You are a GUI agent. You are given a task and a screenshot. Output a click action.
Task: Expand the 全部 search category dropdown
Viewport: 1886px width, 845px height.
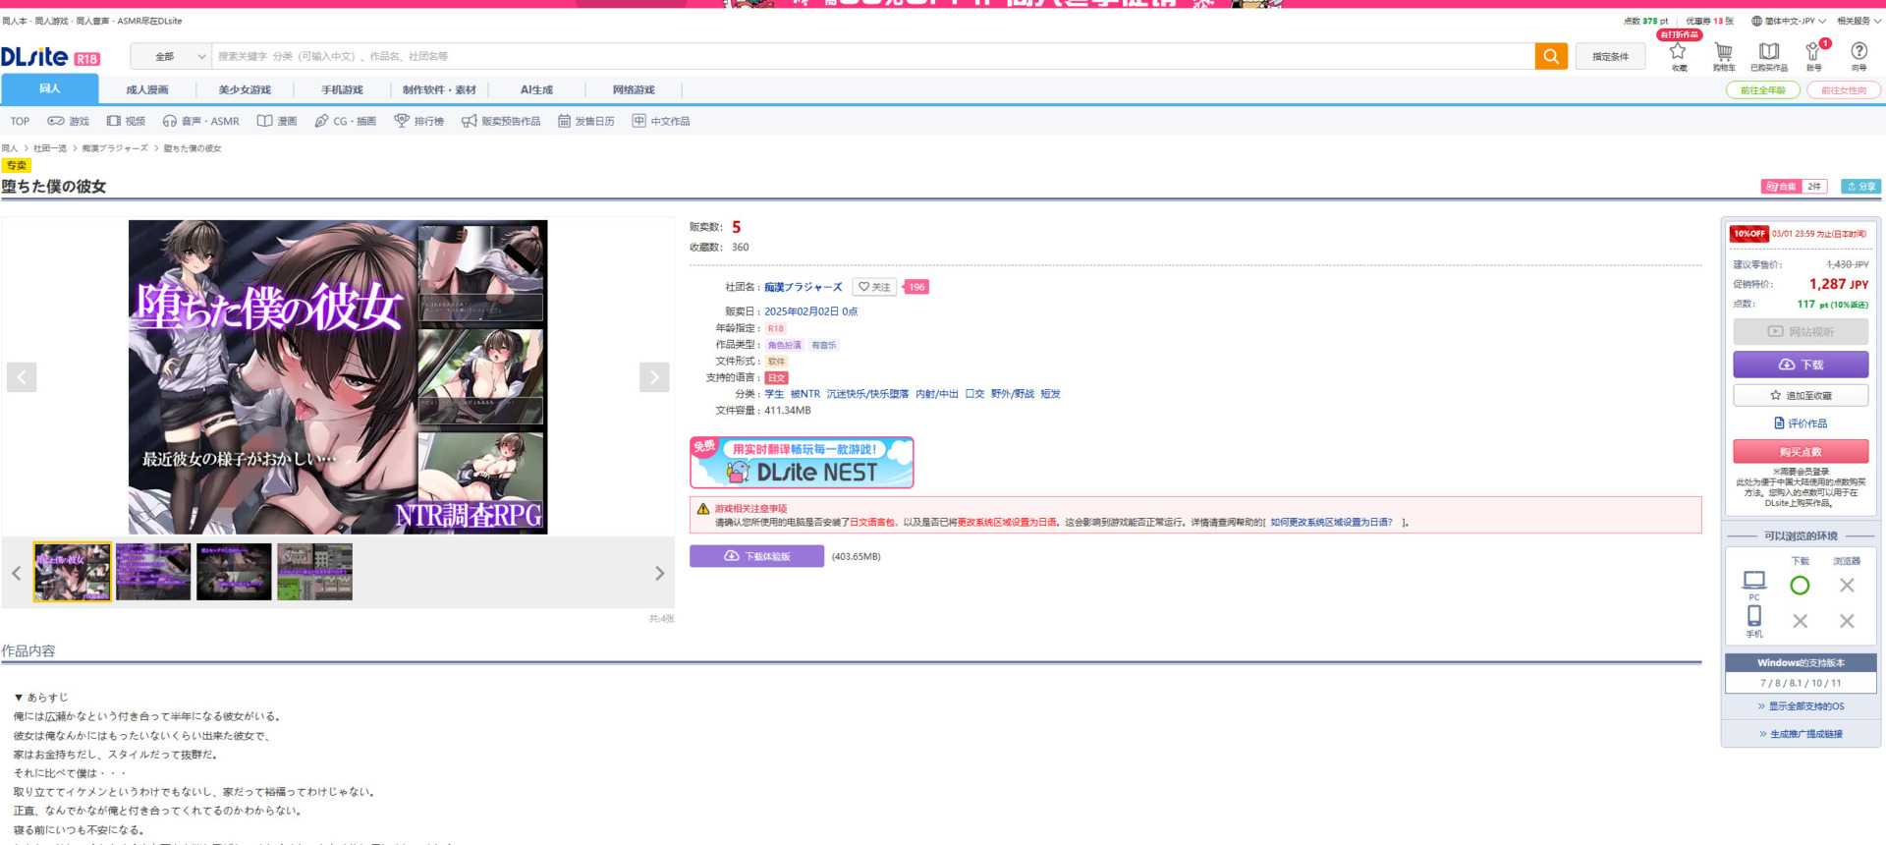170,57
